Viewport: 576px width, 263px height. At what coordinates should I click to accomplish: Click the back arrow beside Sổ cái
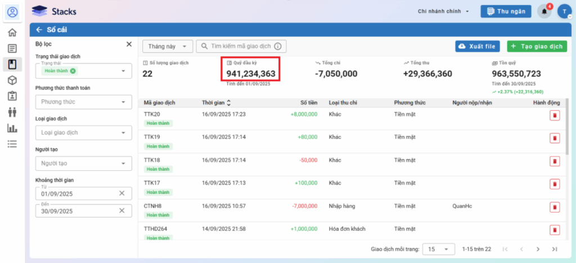point(39,30)
